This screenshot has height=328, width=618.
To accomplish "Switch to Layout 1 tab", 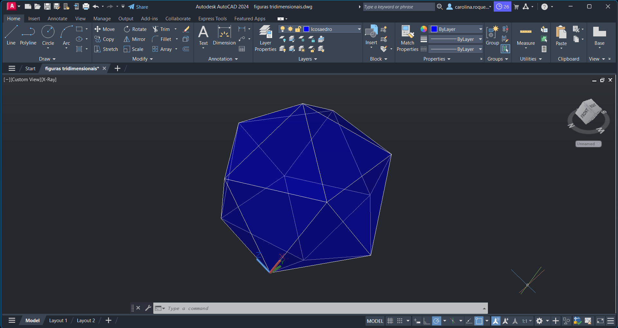I will point(58,321).
